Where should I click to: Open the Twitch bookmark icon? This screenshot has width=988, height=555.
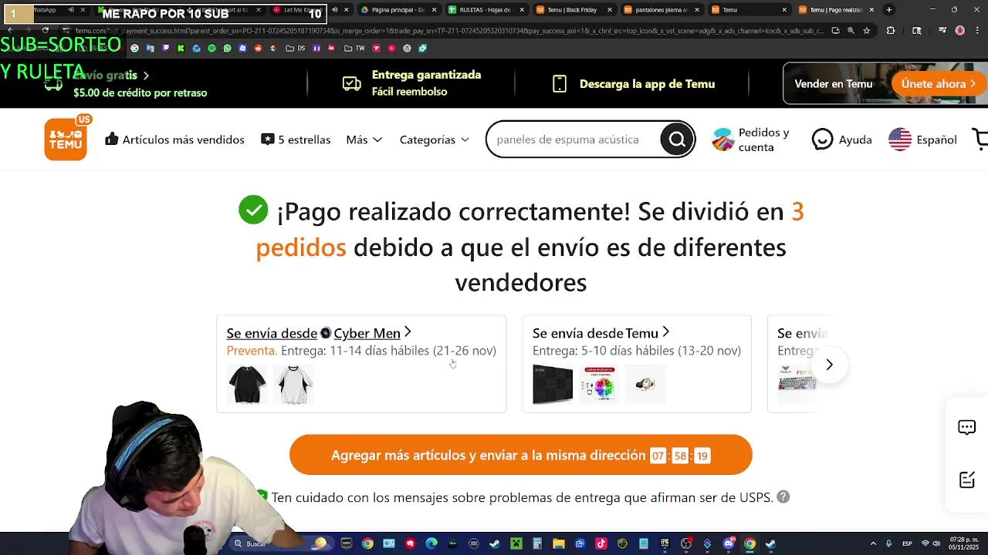[x=166, y=48]
